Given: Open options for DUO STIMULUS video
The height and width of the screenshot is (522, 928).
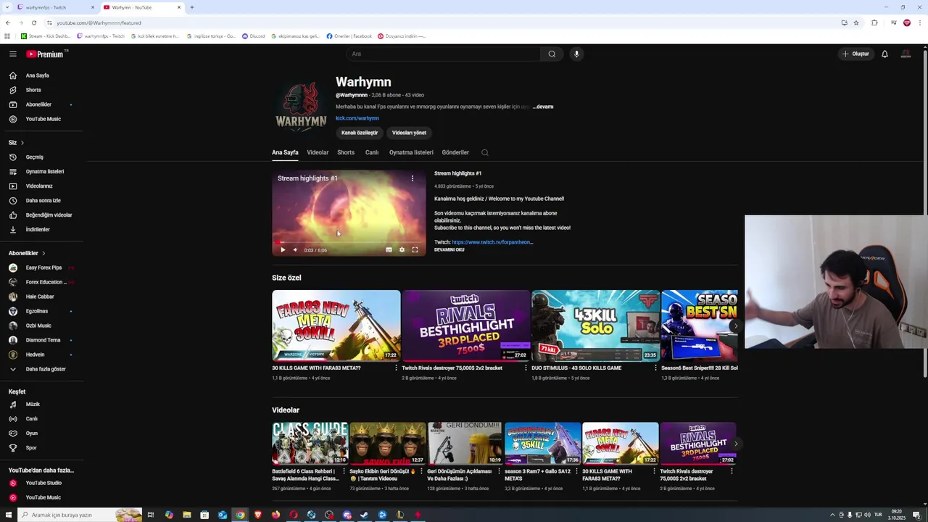Looking at the screenshot, I should 655,368.
